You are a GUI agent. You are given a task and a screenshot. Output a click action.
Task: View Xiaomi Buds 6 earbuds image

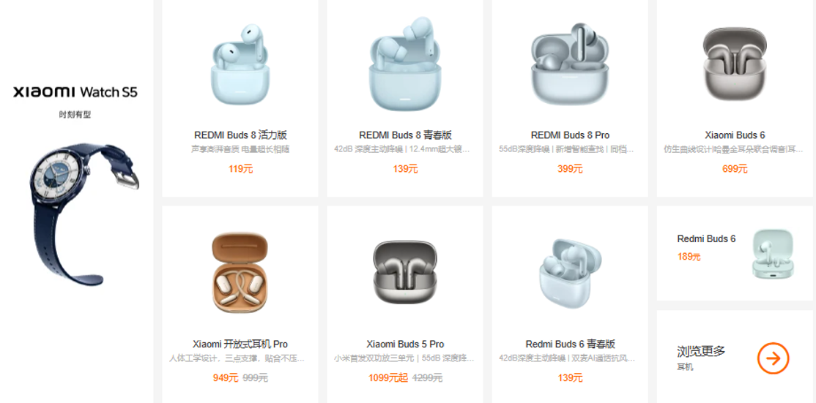click(734, 64)
